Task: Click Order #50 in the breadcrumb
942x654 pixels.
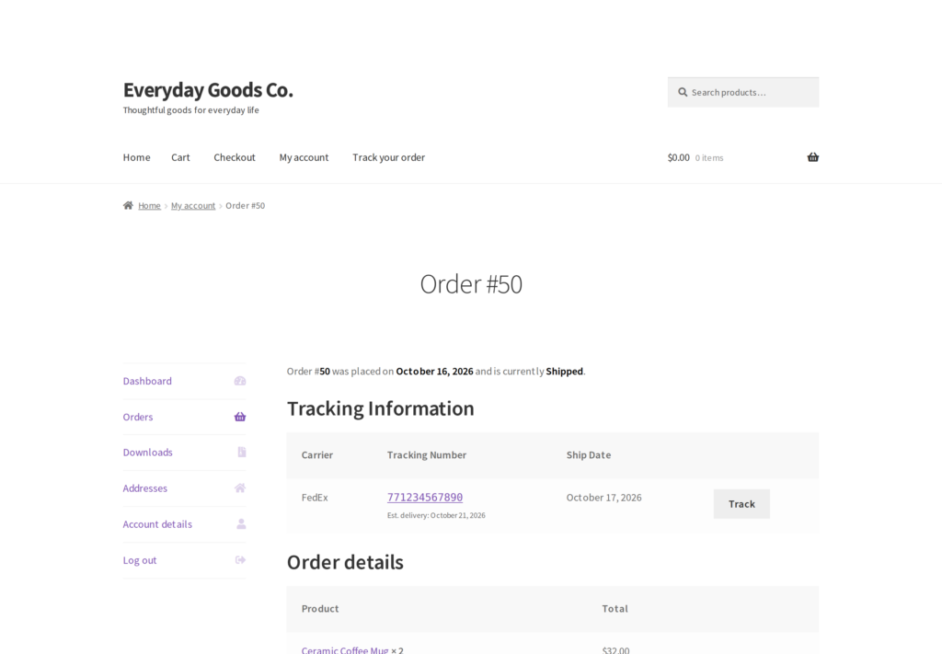Action: click(x=245, y=205)
